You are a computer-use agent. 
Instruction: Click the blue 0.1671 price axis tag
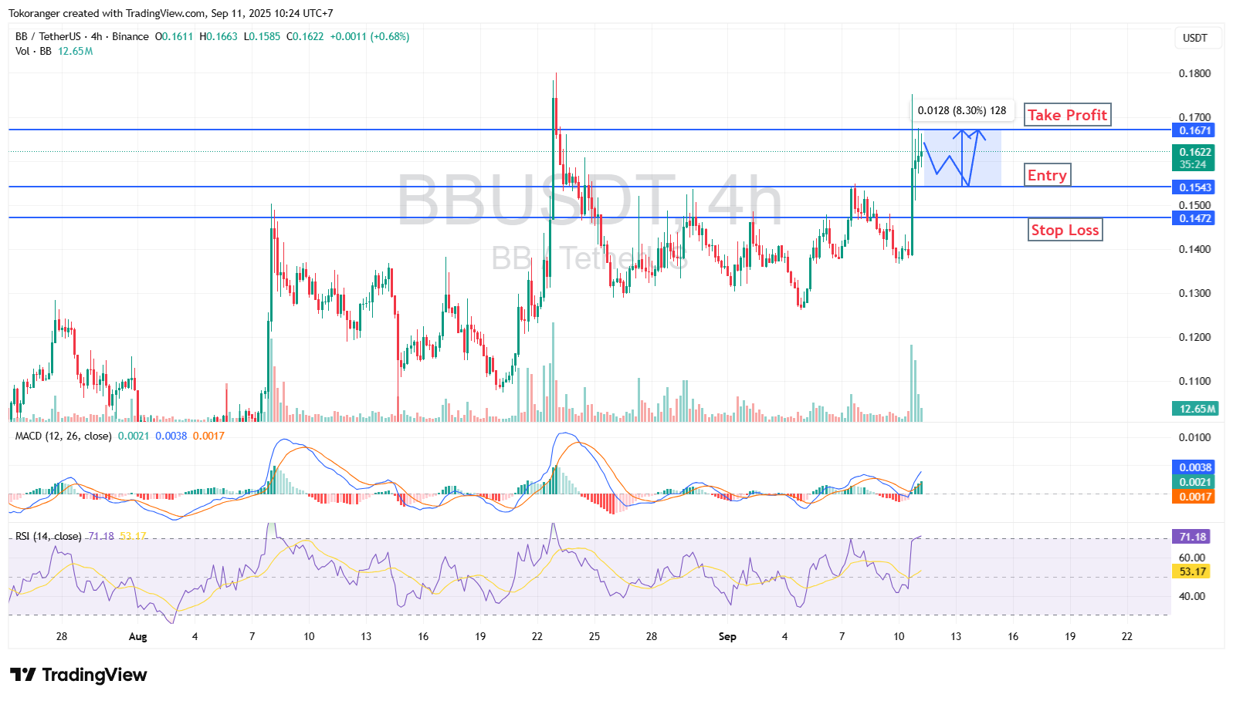coord(1194,130)
